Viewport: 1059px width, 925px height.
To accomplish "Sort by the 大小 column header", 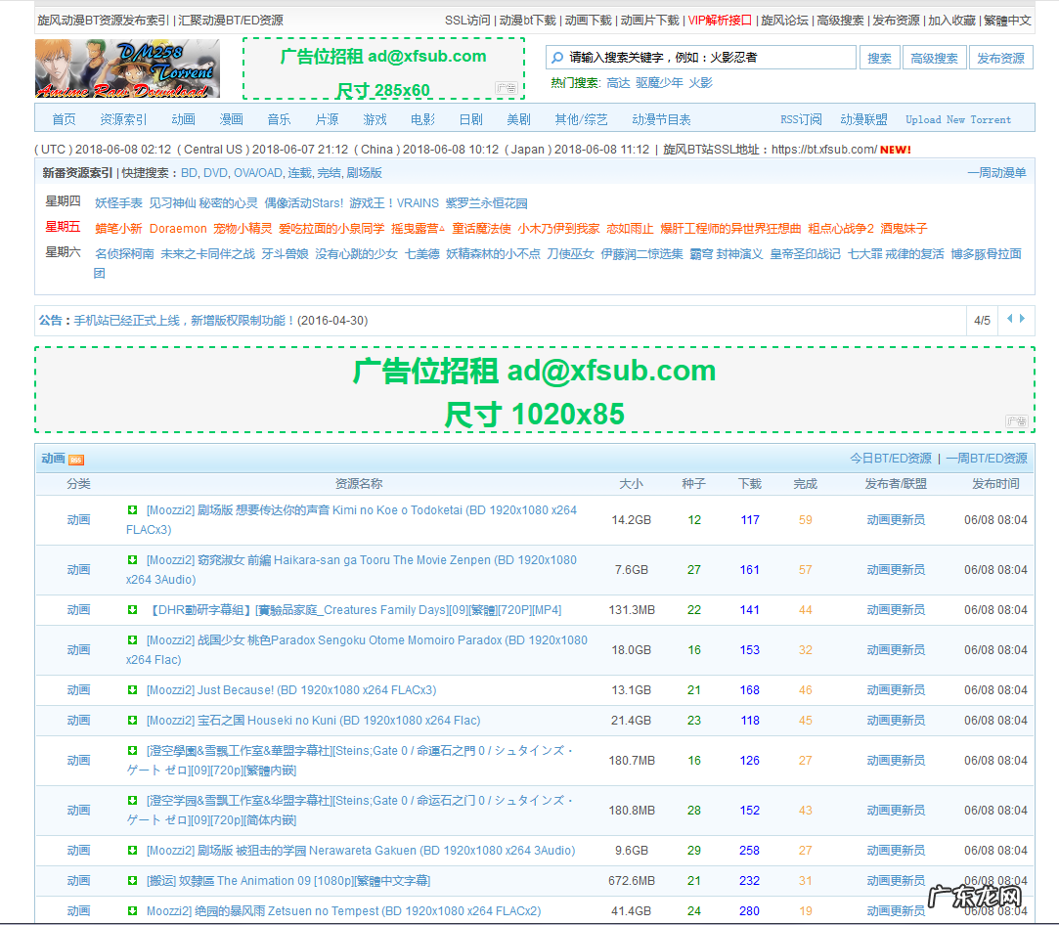I will click(x=631, y=483).
